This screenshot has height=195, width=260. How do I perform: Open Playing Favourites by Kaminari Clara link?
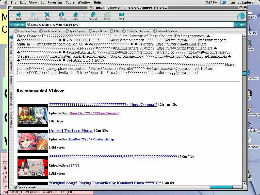pos(105,183)
